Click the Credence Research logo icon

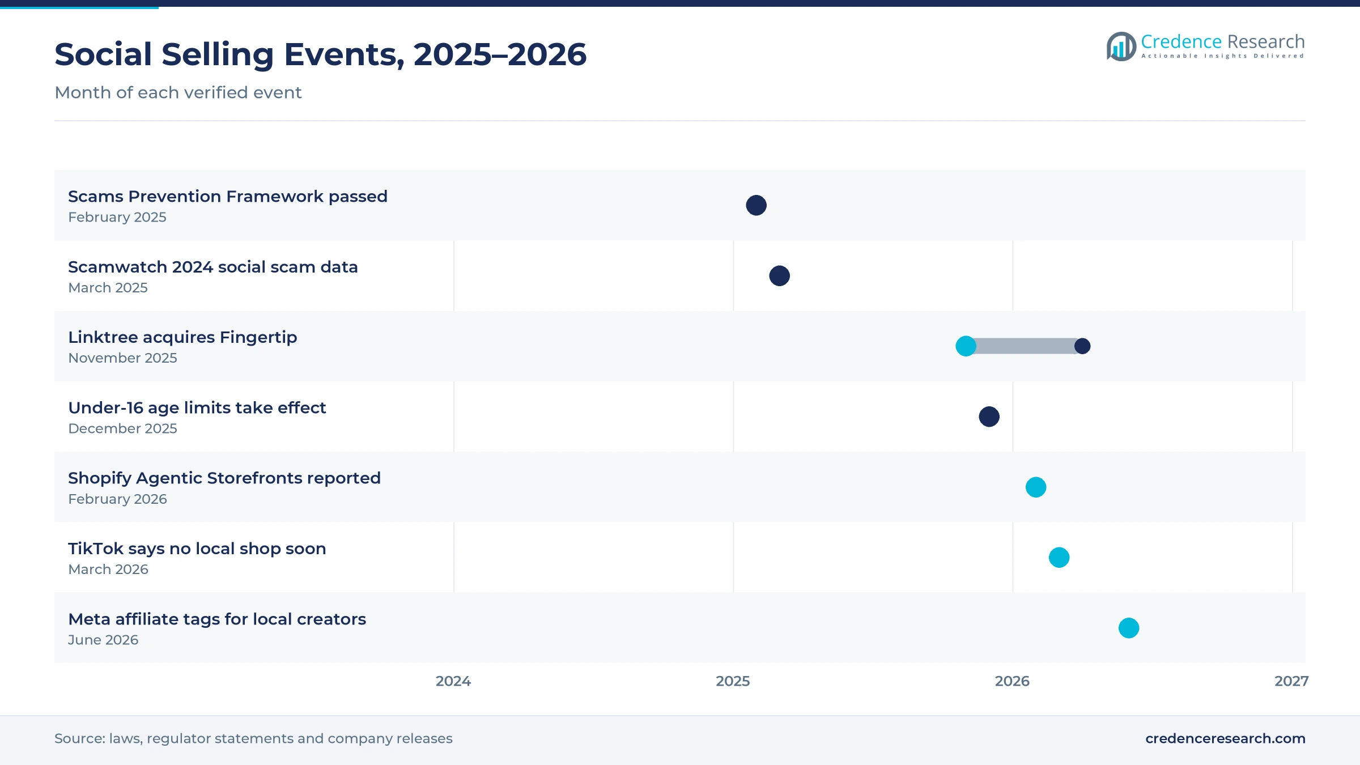[x=1121, y=46]
